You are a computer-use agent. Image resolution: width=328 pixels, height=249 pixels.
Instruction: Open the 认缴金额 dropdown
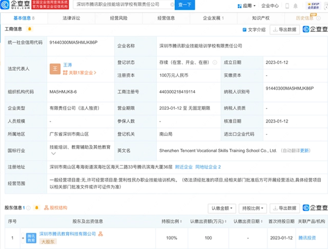tap(222, 208)
